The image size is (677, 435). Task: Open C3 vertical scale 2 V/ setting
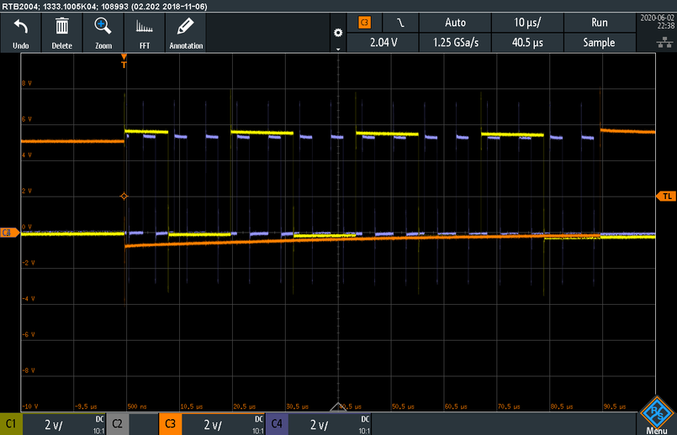(x=213, y=425)
